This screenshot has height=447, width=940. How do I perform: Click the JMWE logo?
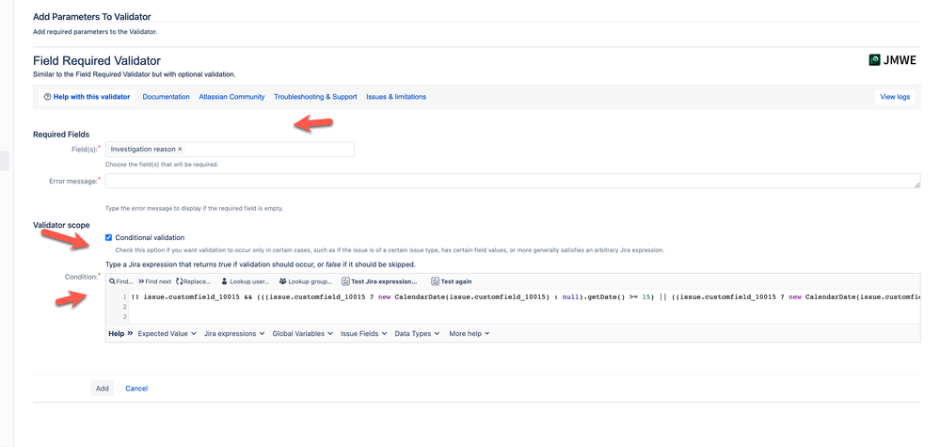[892, 60]
